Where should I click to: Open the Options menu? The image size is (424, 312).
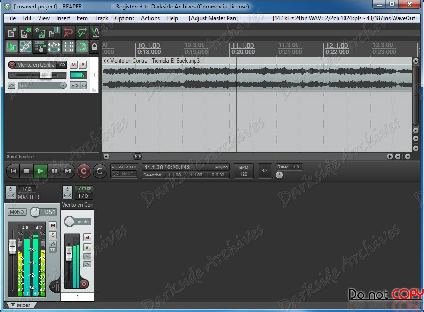coord(125,18)
